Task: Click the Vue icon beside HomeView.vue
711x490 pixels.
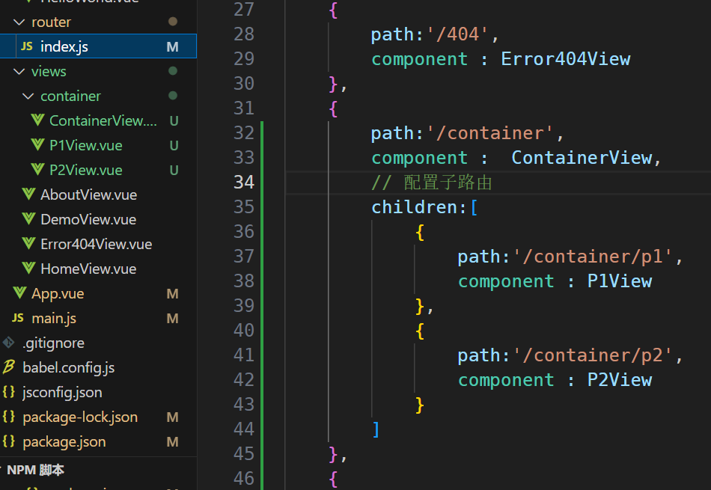Action: pyautogui.click(x=28, y=269)
